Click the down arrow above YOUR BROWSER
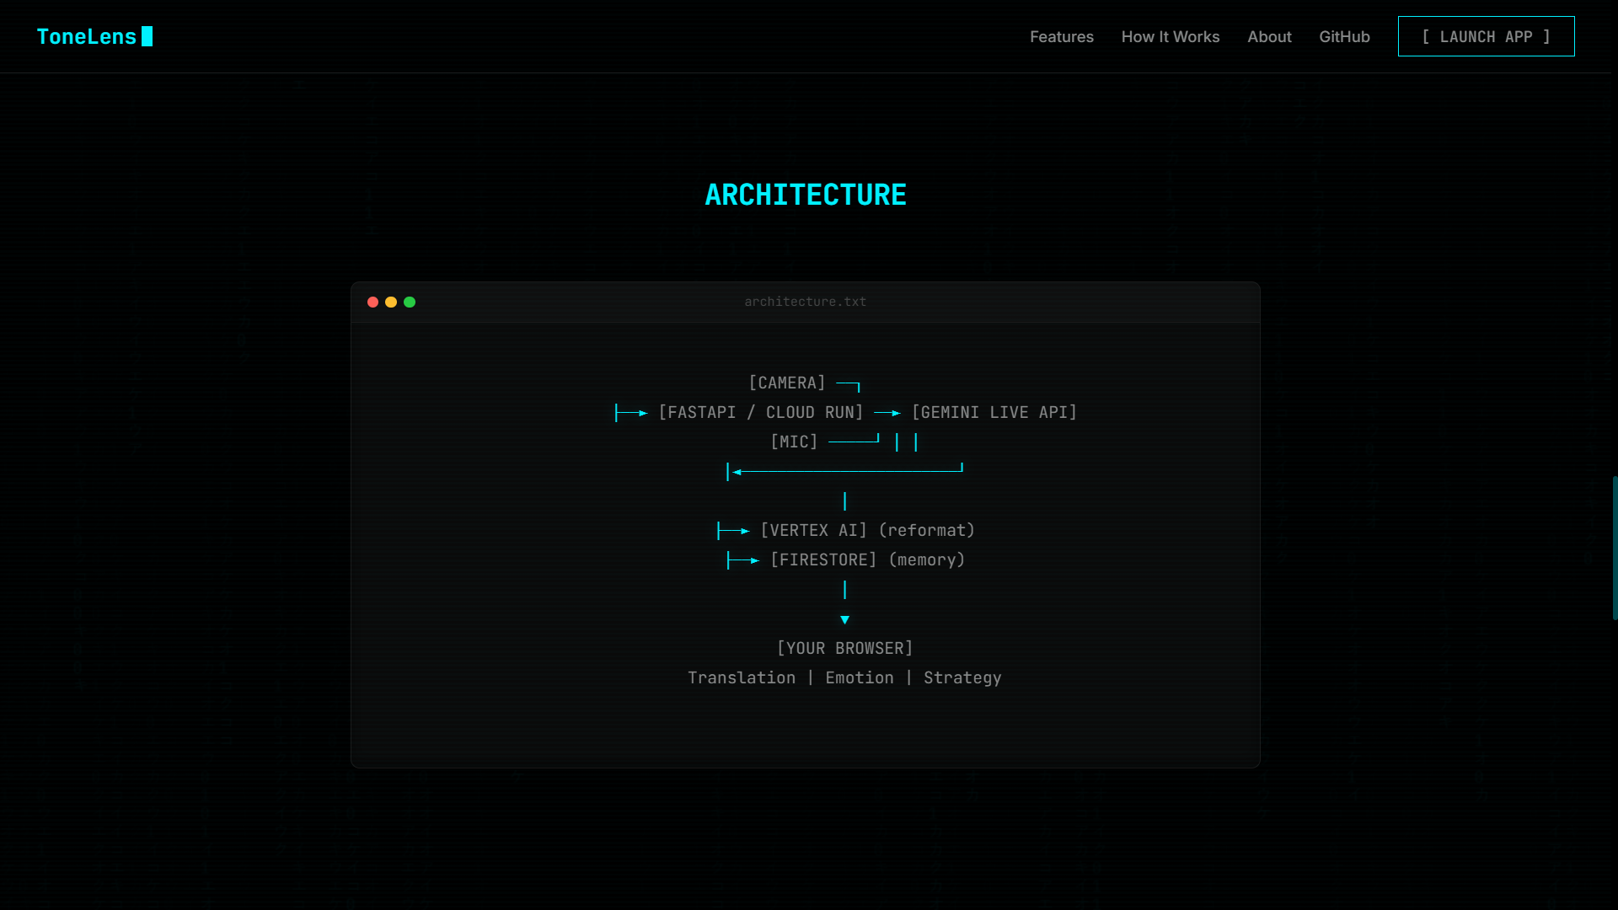Image resolution: width=1618 pixels, height=910 pixels. (x=844, y=619)
